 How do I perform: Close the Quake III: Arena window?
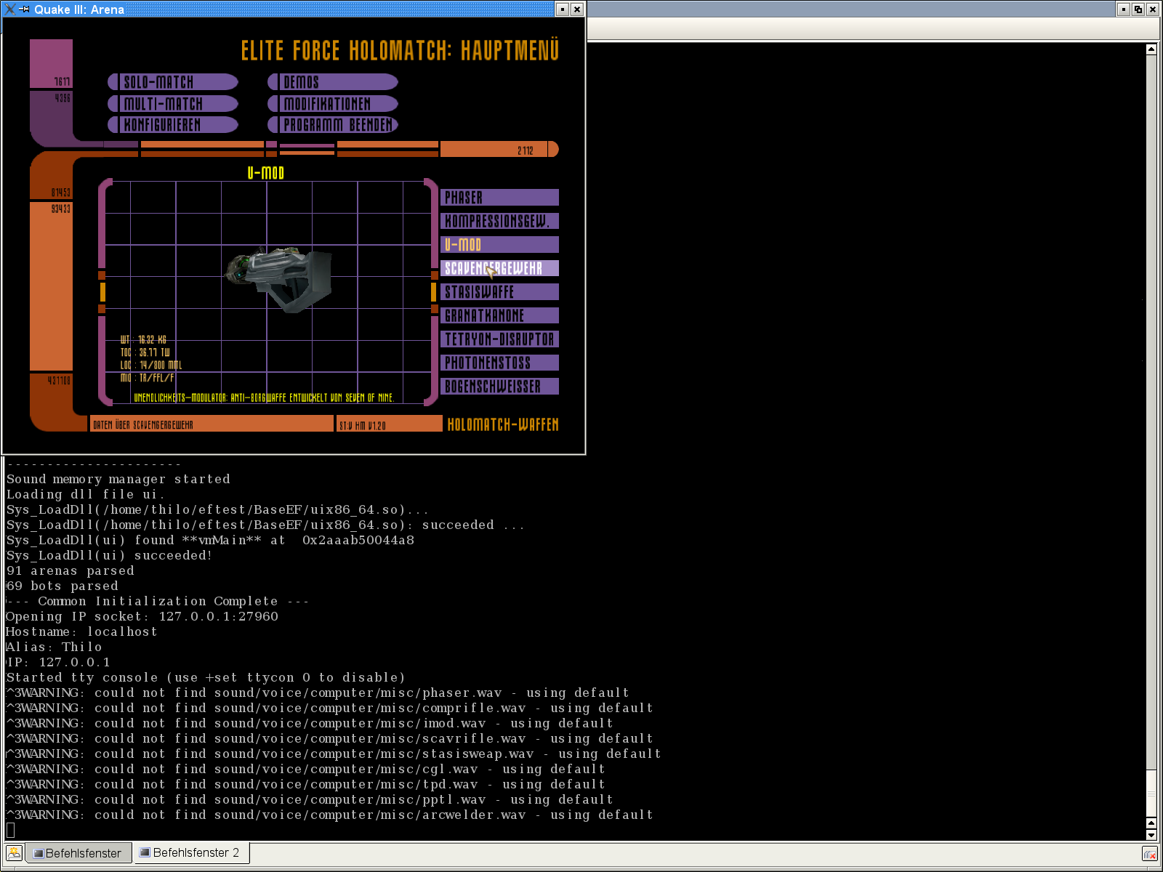[577, 9]
